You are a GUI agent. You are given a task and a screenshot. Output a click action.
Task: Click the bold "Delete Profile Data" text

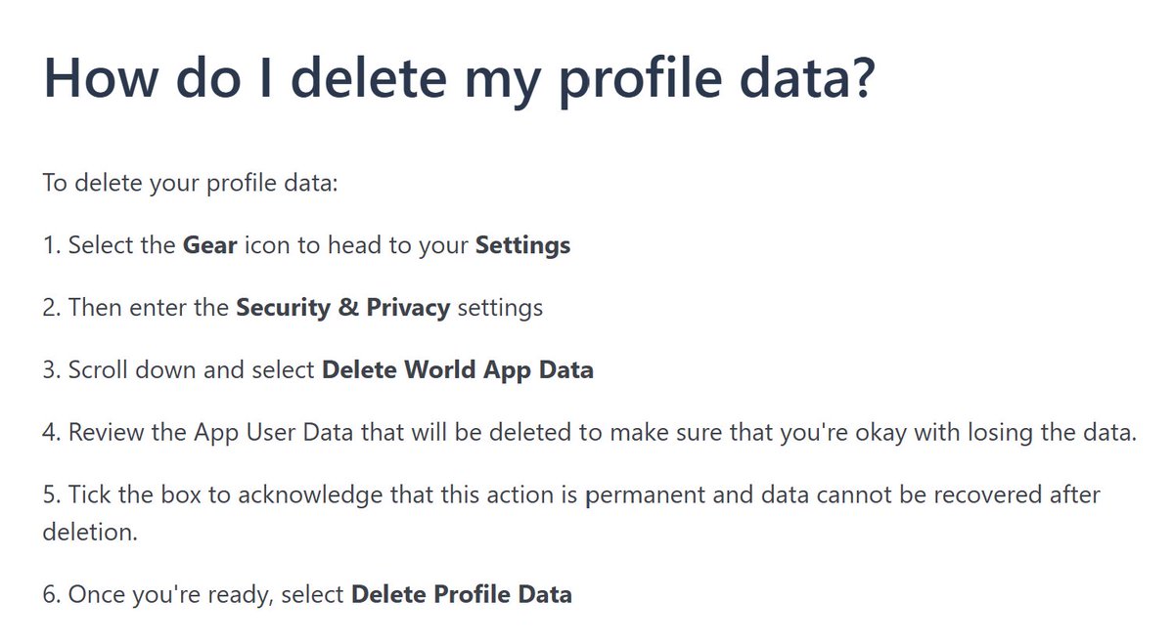[461, 594]
